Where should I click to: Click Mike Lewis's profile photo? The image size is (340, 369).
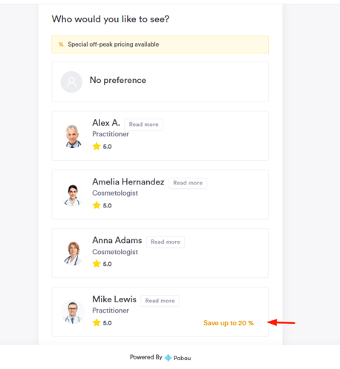73,312
